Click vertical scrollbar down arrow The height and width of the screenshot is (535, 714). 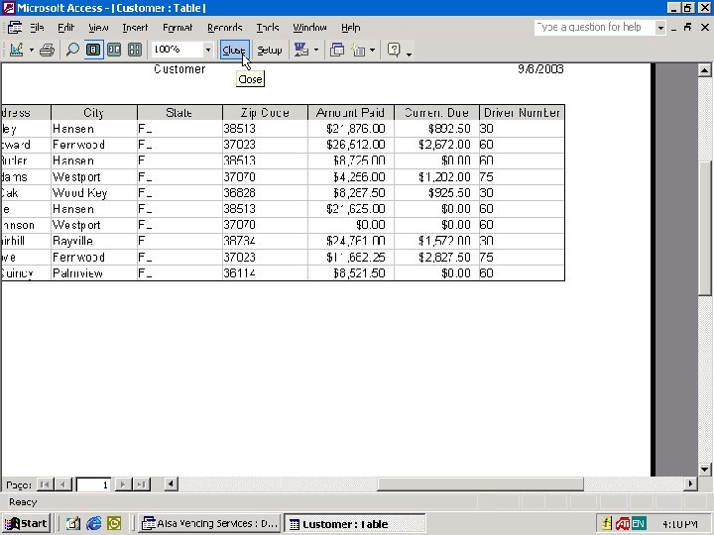pyautogui.click(x=705, y=469)
